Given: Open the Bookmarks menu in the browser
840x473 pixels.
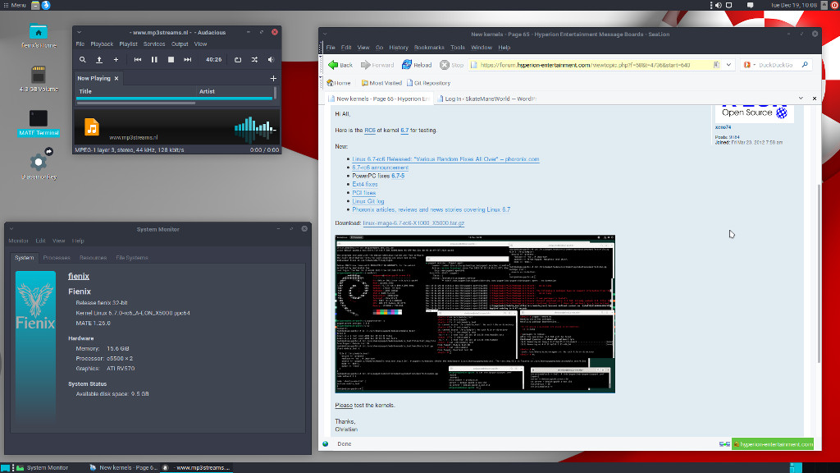Looking at the screenshot, I should click(429, 48).
